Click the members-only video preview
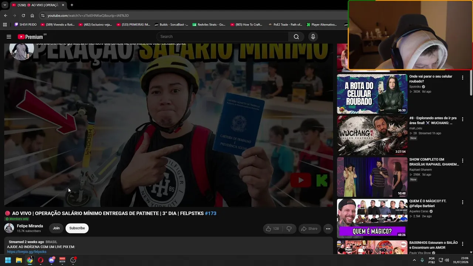 169,125
